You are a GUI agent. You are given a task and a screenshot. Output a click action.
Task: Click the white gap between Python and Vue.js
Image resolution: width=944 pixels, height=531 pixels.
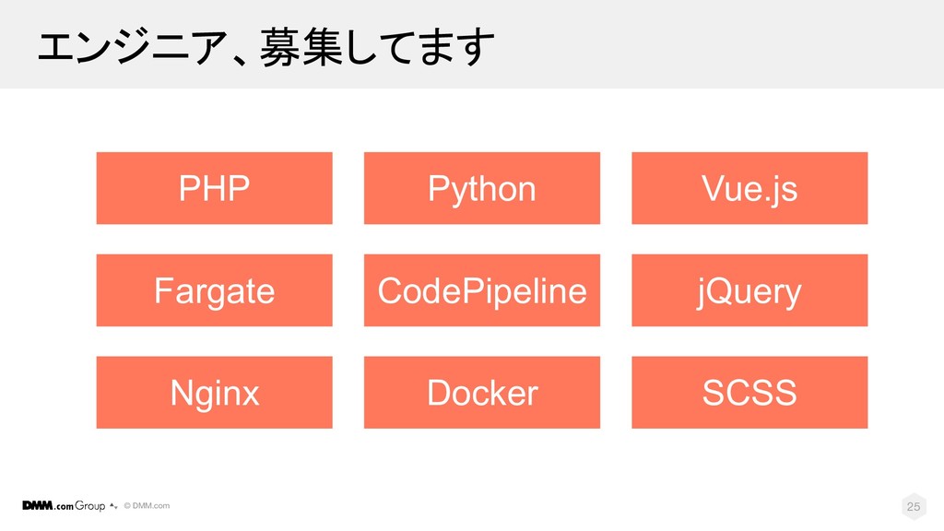pos(616,188)
